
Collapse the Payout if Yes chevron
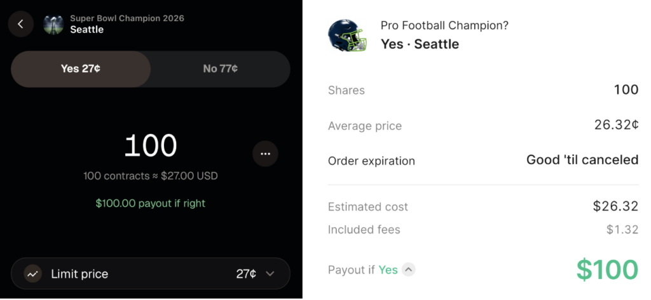click(x=409, y=270)
